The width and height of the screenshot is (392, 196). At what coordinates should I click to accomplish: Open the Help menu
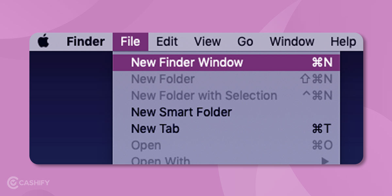click(x=343, y=41)
